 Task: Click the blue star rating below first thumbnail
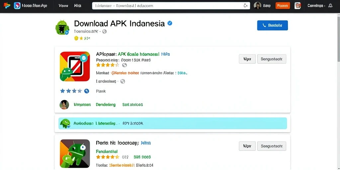71,91
